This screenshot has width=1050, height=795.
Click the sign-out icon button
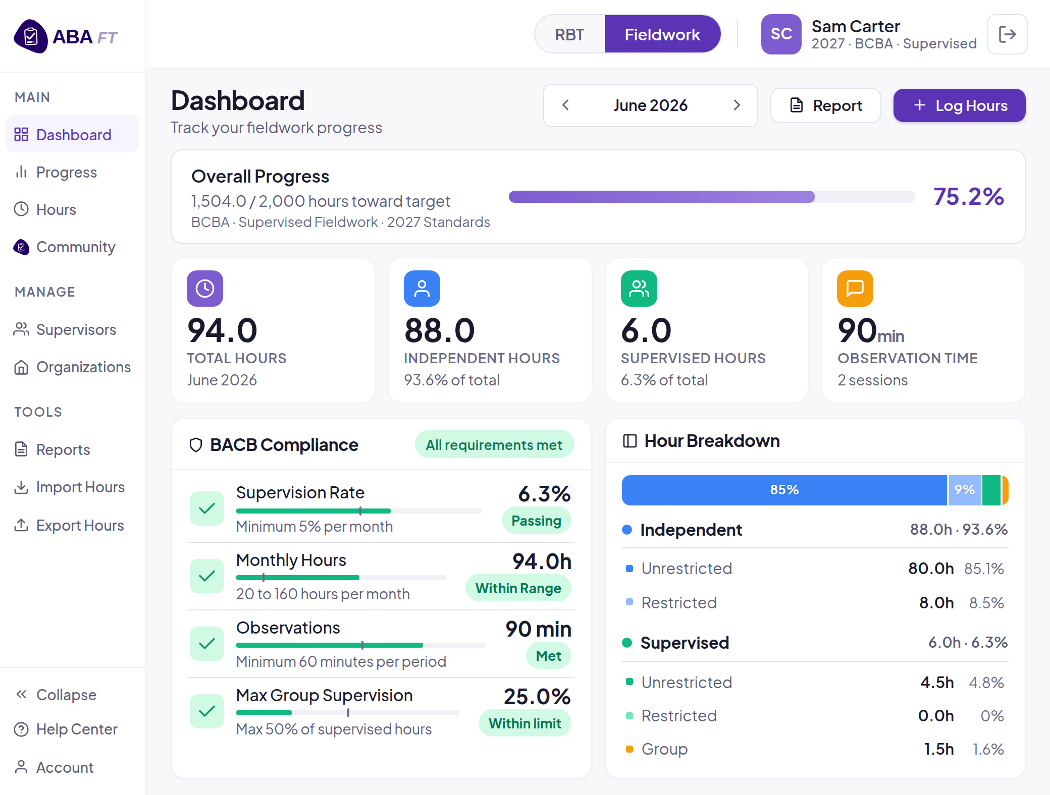[1007, 34]
